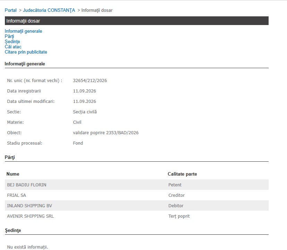
Task: Click the Terţ poprit role cell
Action: [179, 216]
